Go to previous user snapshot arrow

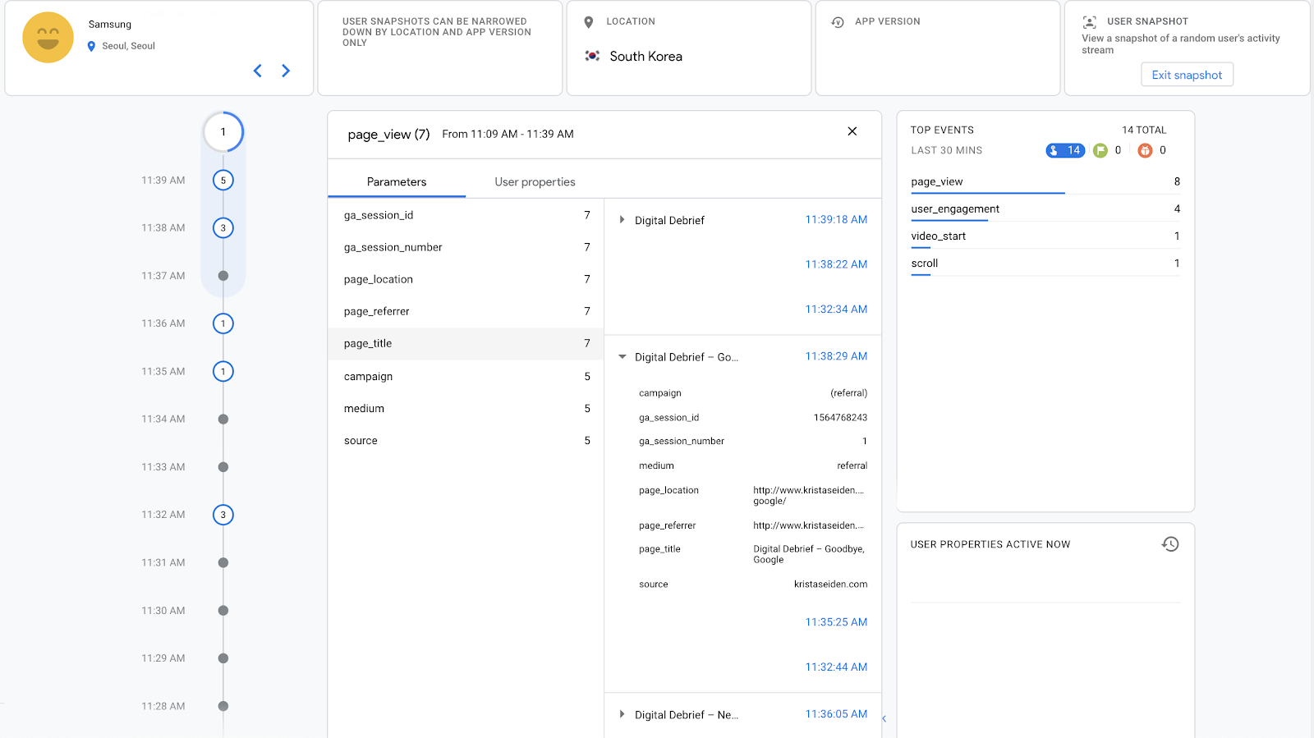pos(258,71)
